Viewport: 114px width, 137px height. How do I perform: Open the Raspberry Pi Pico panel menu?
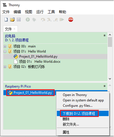tap(104, 86)
